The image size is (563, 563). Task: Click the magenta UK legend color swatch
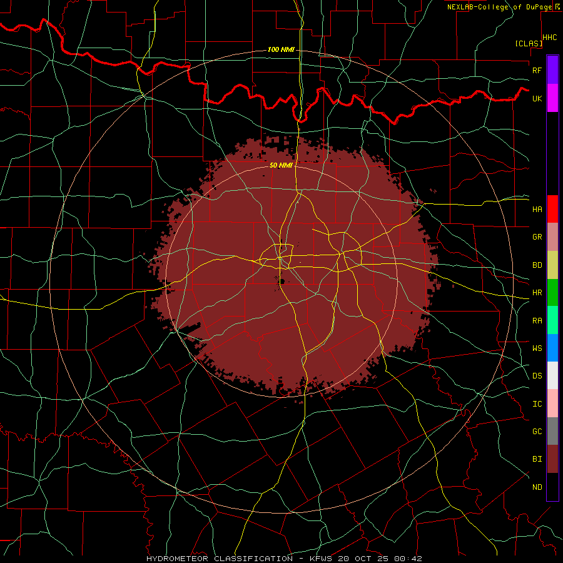point(552,98)
